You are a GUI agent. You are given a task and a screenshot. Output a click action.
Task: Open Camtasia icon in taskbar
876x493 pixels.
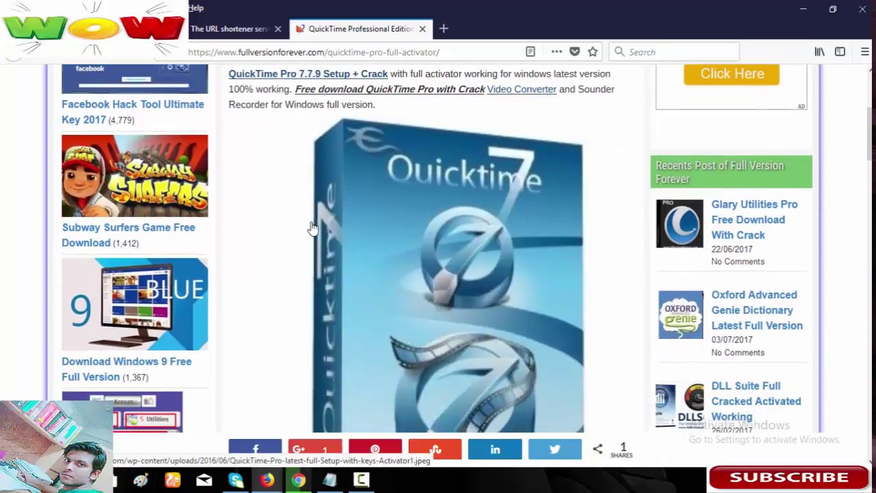361,481
